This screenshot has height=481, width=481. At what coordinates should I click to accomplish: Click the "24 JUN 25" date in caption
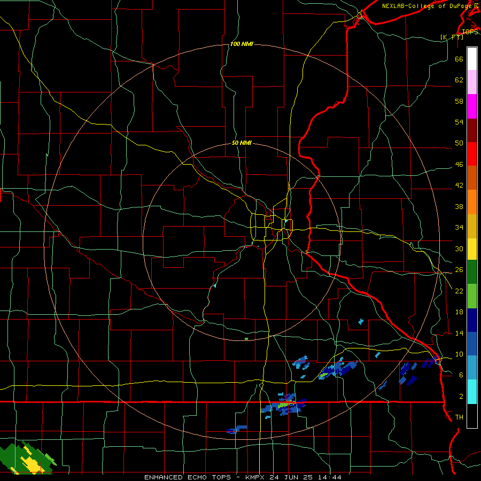tap(291, 477)
